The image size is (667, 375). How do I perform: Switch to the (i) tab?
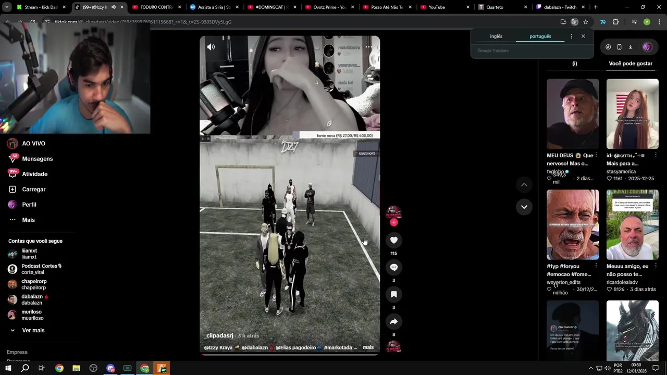[x=575, y=64]
